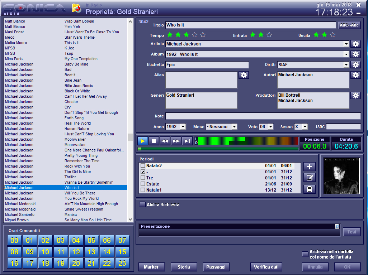The width and height of the screenshot is (368, 275).
Task: Enable the Tre period checkbox
Action: point(143,178)
